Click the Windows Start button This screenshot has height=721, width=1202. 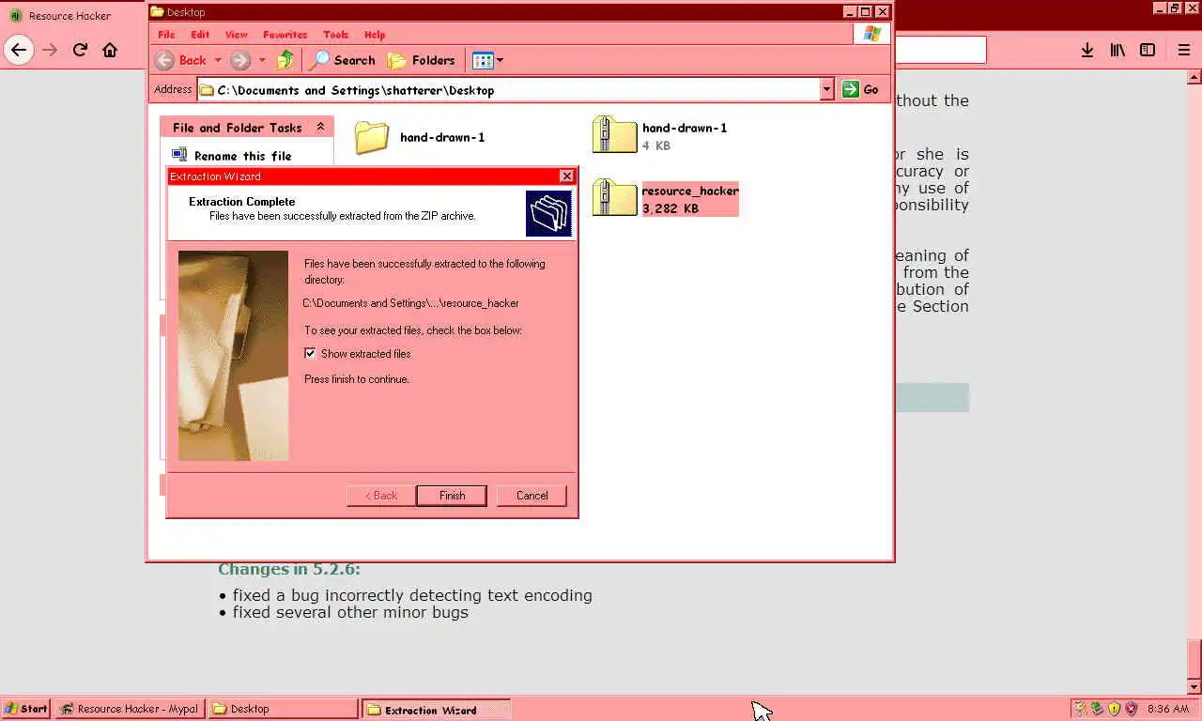[26, 709]
